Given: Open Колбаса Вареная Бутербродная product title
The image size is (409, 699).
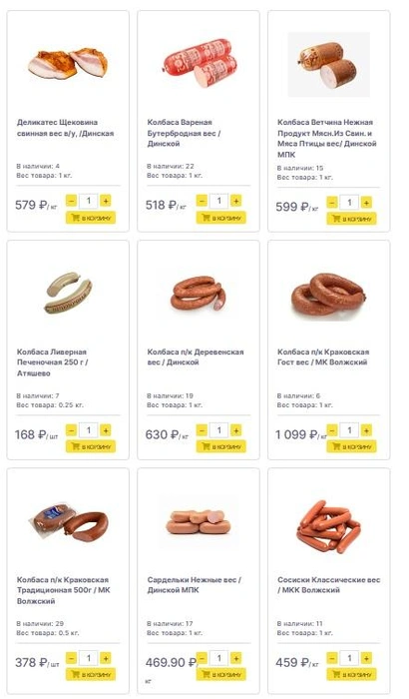Looking at the screenshot, I should pos(184,133).
